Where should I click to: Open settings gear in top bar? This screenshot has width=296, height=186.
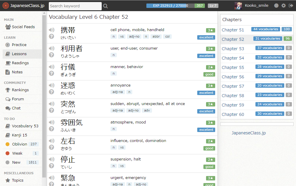tap(283, 6)
